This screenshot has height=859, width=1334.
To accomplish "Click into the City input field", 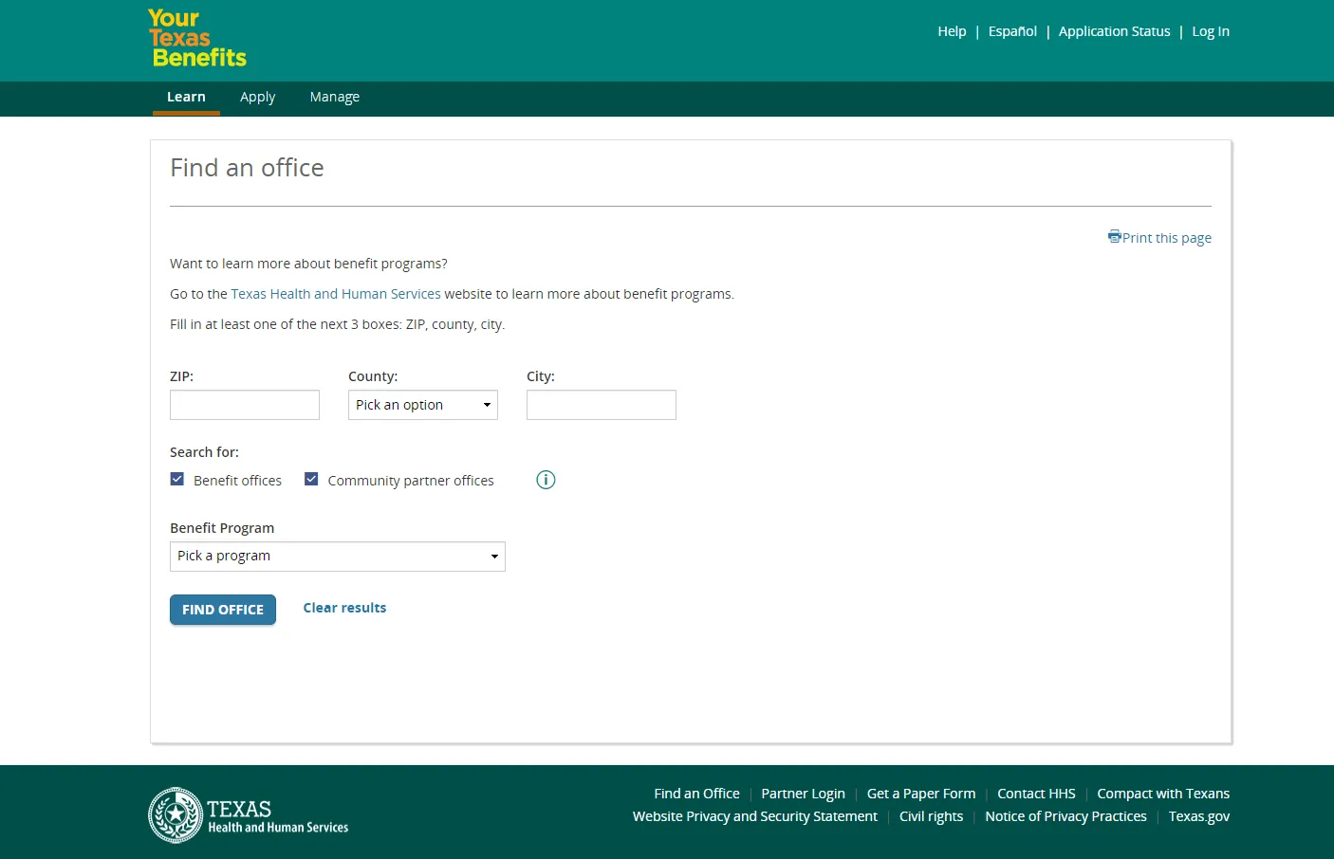I will point(602,405).
